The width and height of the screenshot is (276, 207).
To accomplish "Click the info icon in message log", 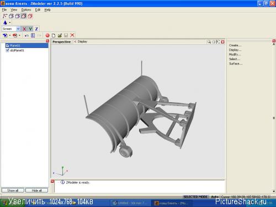I will pos(62,182).
